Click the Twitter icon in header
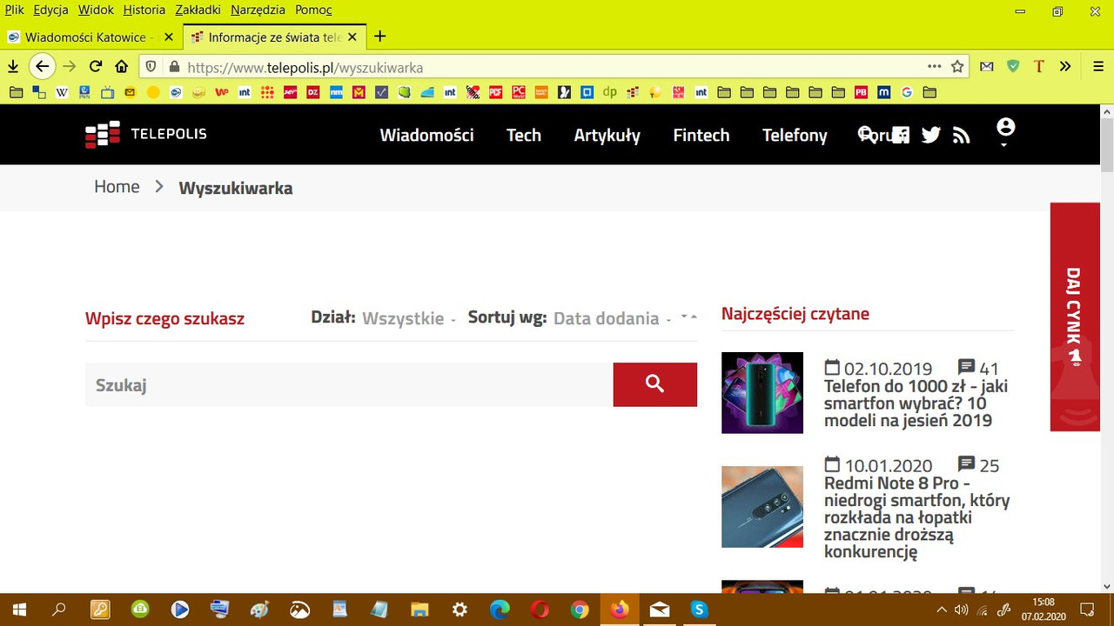This screenshot has width=1114, height=626. coord(931,135)
